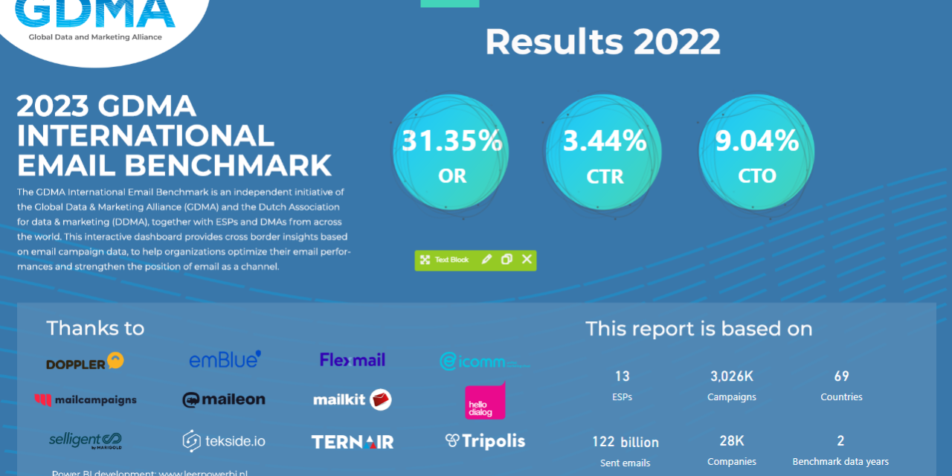Viewport: 952px width, 476px height.
Task: Delete the Text Block with the X icon
Action: tap(527, 260)
